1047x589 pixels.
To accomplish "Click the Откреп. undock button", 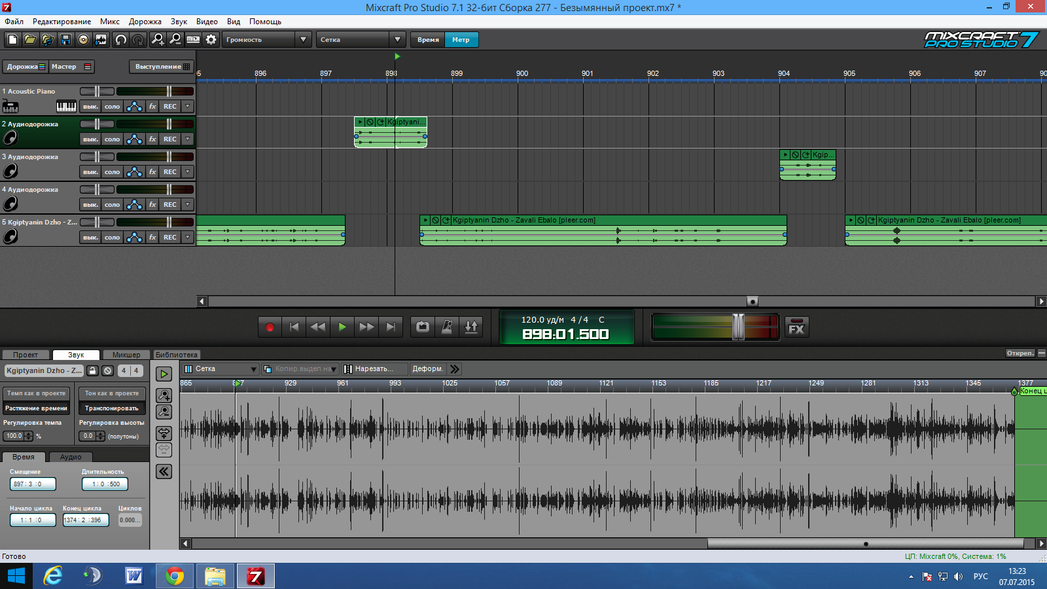I will pos(1020,353).
